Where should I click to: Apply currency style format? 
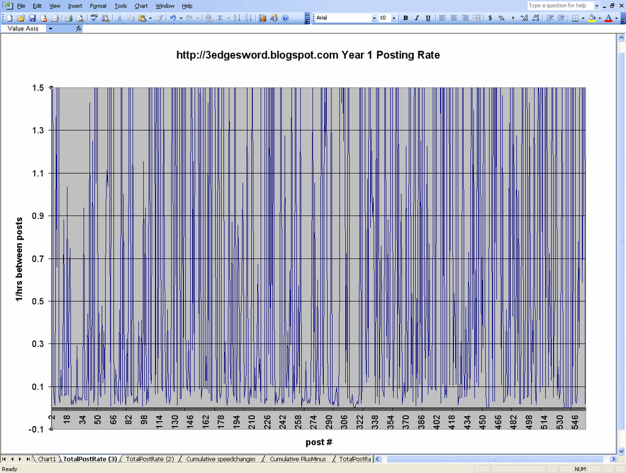pyautogui.click(x=490, y=18)
